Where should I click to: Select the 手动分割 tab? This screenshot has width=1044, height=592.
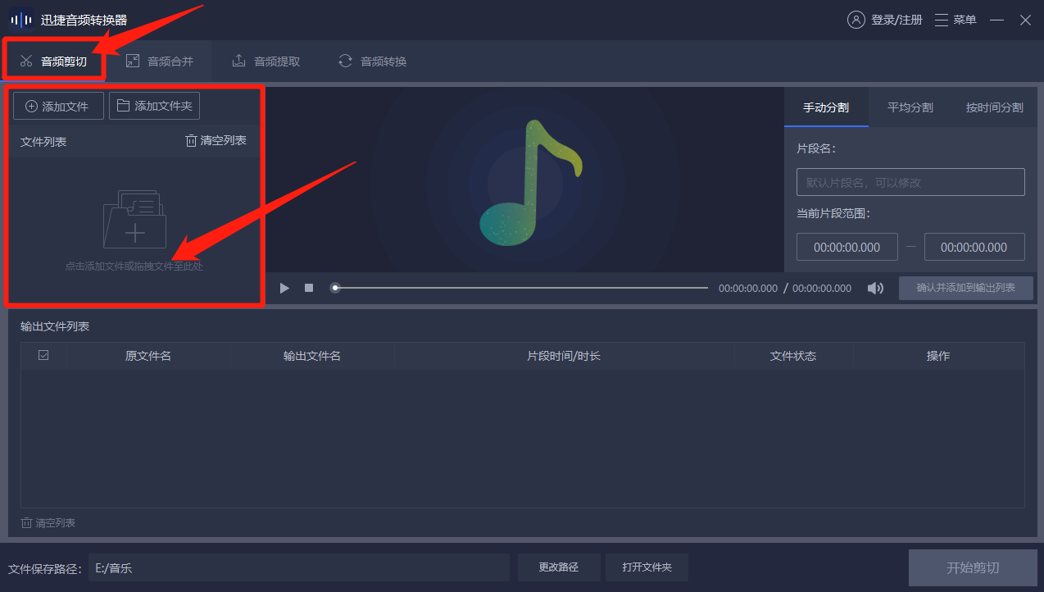(x=826, y=107)
